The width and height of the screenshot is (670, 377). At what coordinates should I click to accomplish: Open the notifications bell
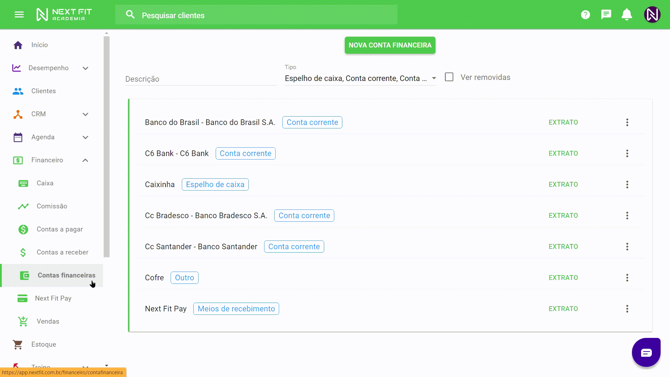[627, 15]
